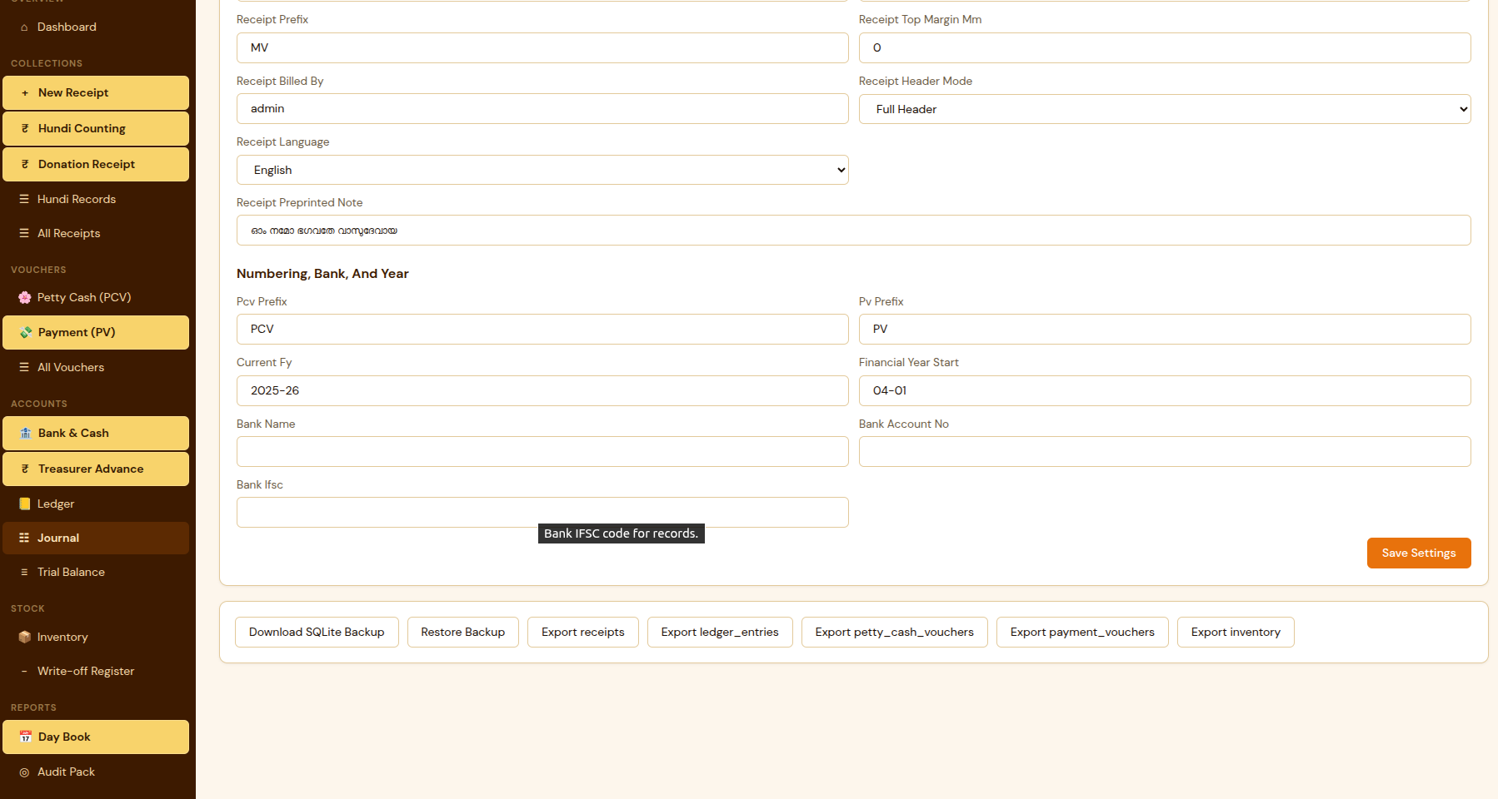Viewport: 1498px width, 799px height.
Task: Open the Ledger page
Action: point(96,504)
